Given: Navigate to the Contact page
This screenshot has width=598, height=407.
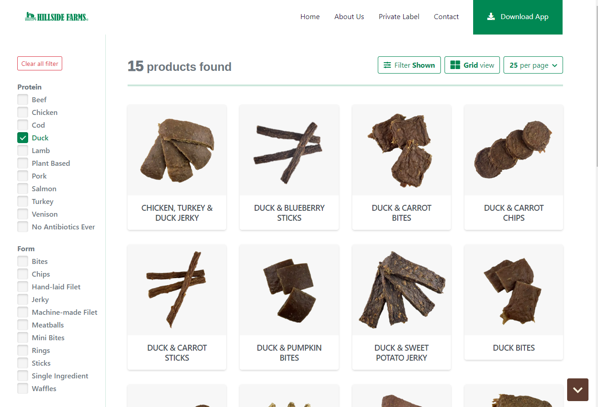Looking at the screenshot, I should pos(446,17).
